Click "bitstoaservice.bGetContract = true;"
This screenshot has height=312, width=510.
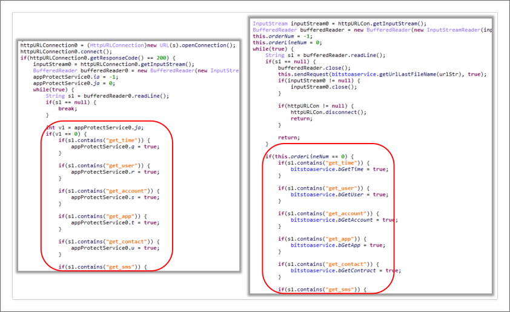tap(346, 271)
